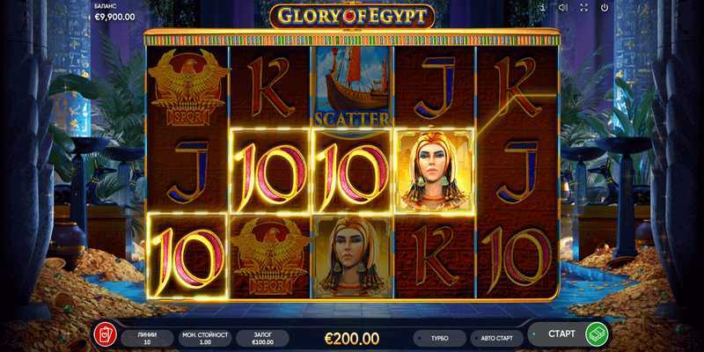Open the ЗАЛОГ bet selector
The height and width of the screenshot is (352, 704).
click(x=262, y=338)
